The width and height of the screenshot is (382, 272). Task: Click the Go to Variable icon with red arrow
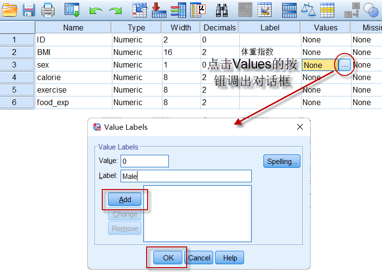pos(159,9)
